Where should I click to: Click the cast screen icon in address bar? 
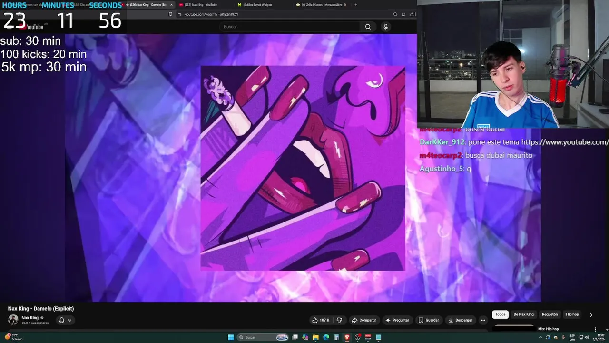(x=403, y=14)
